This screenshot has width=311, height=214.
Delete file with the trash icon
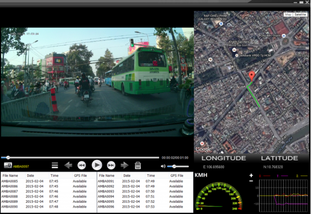(138, 165)
